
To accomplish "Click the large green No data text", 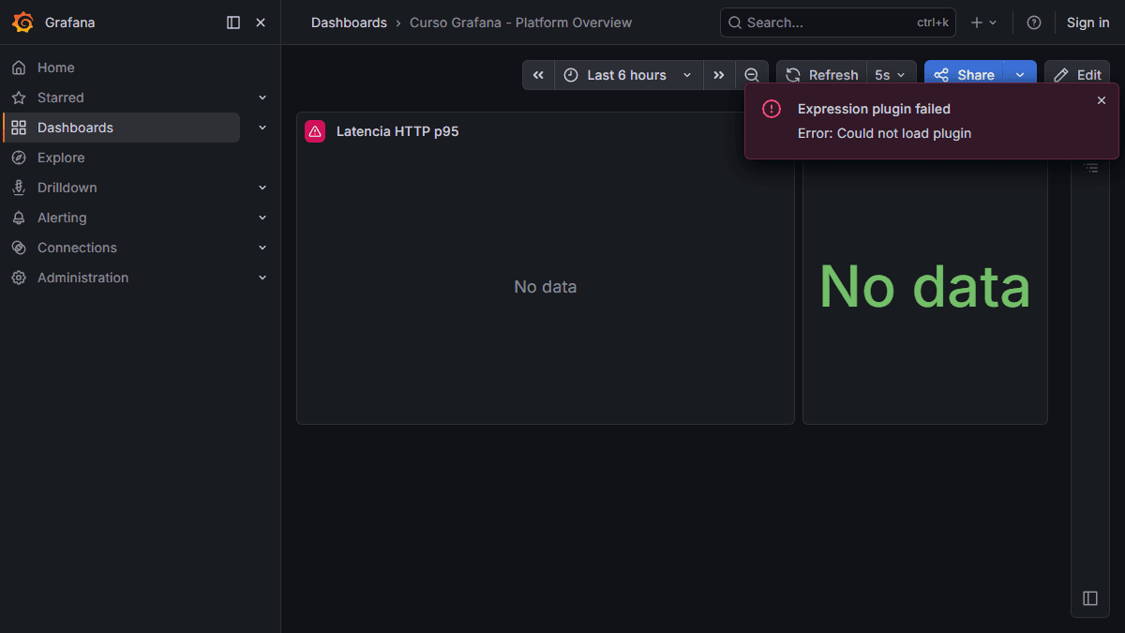I will (924, 286).
